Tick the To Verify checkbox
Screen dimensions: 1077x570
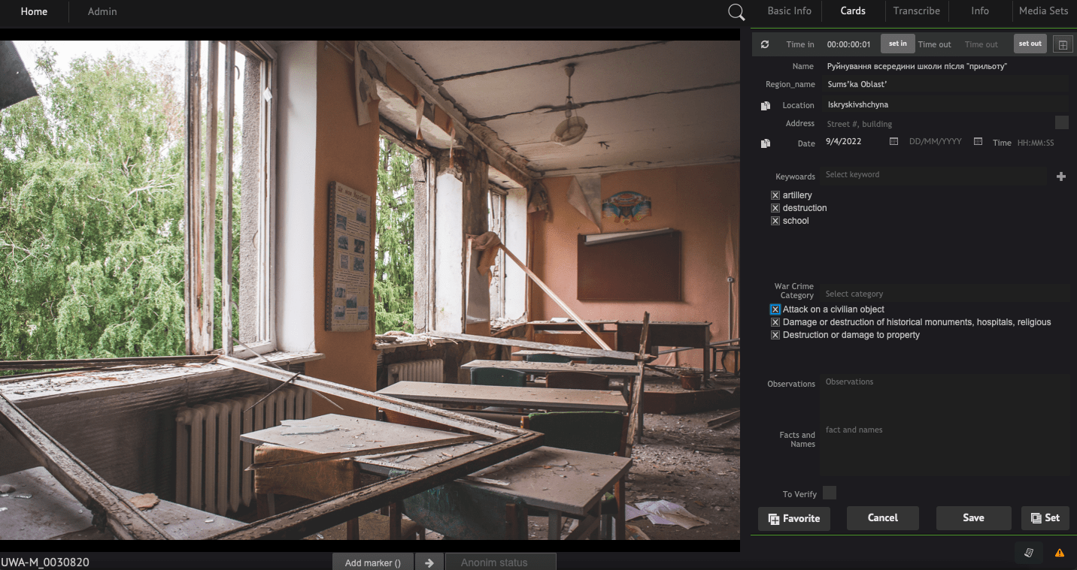(830, 493)
